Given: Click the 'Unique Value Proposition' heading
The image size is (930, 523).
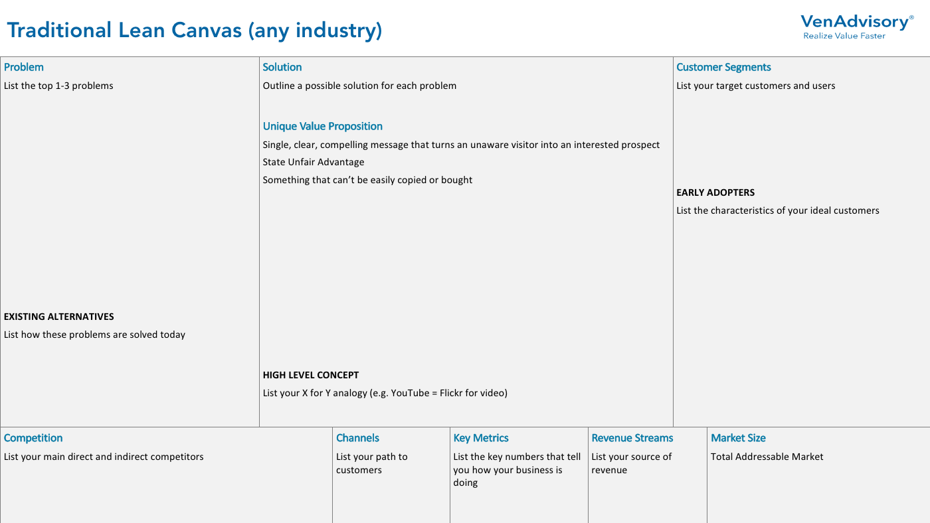Looking at the screenshot, I should coord(323,126).
